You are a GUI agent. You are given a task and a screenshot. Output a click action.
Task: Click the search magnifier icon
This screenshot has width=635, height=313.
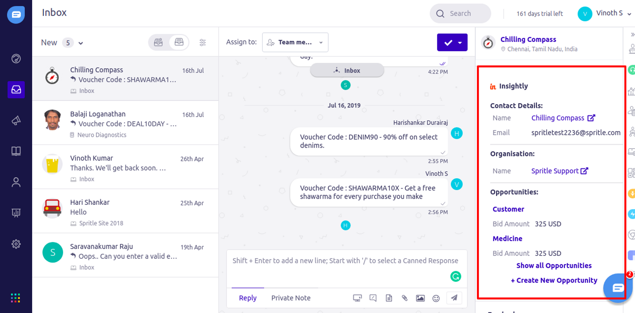coord(440,14)
